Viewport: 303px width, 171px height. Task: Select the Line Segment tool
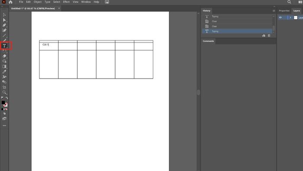tap(4, 36)
